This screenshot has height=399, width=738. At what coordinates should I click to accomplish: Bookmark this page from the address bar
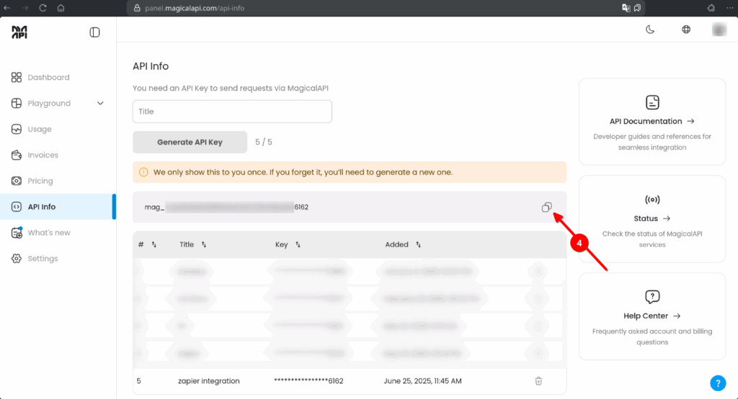click(x=637, y=8)
